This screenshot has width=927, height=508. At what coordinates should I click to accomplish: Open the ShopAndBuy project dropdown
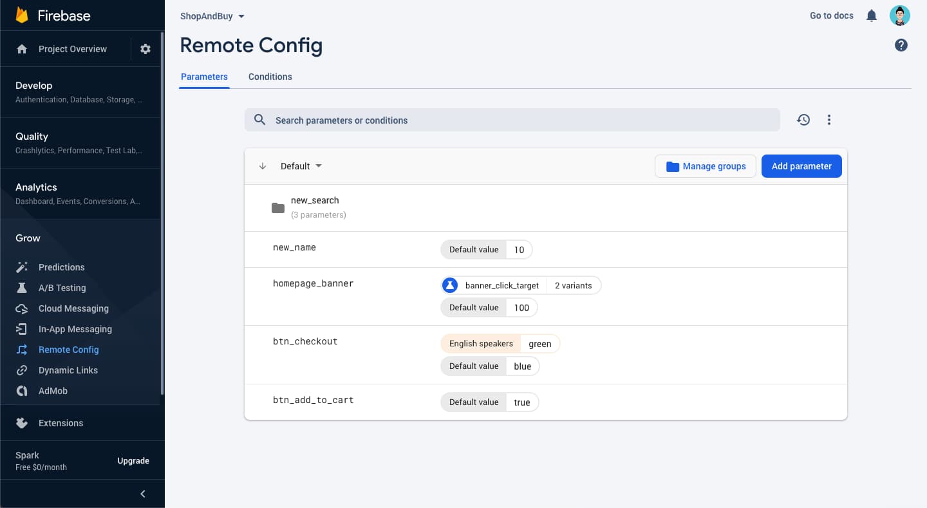(x=212, y=16)
